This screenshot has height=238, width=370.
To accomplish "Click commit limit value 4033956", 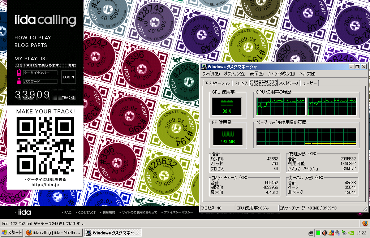I will [270, 187].
